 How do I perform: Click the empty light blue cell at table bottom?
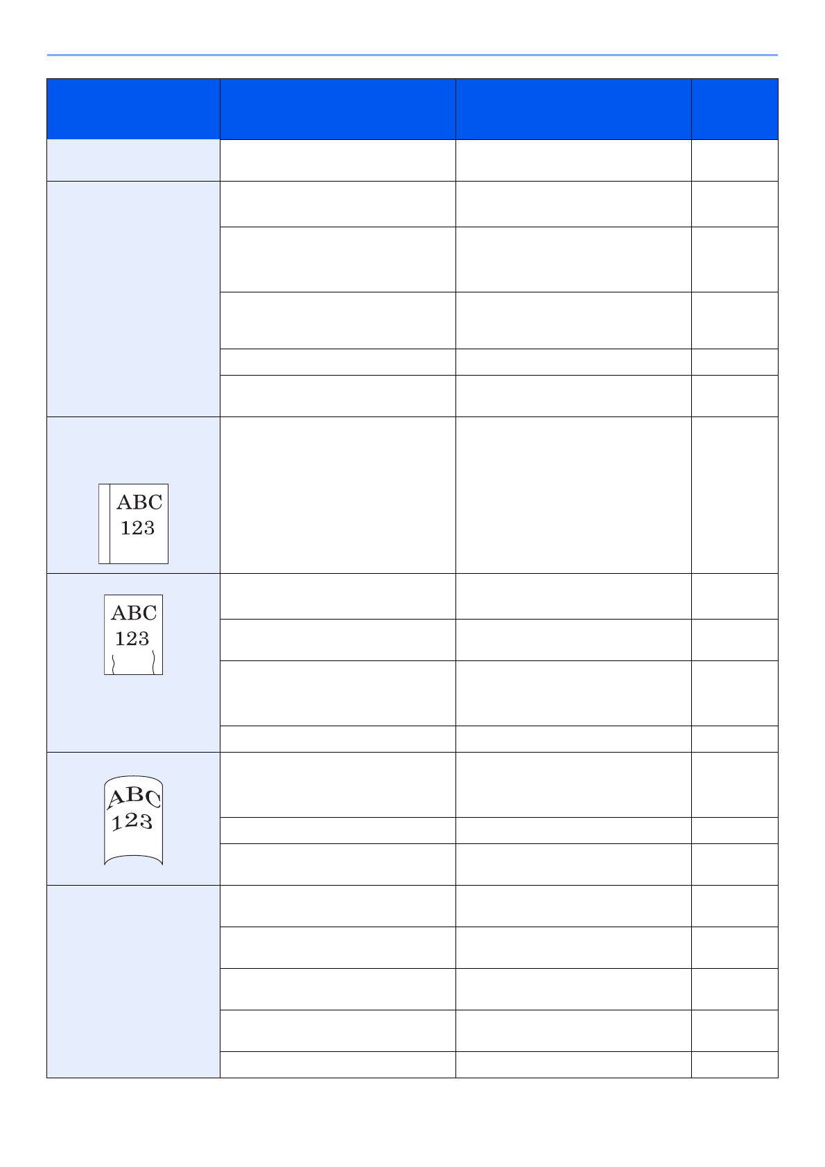click(133, 981)
